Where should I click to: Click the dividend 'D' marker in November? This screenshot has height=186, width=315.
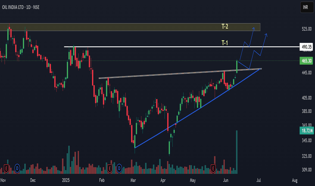coord(17,168)
